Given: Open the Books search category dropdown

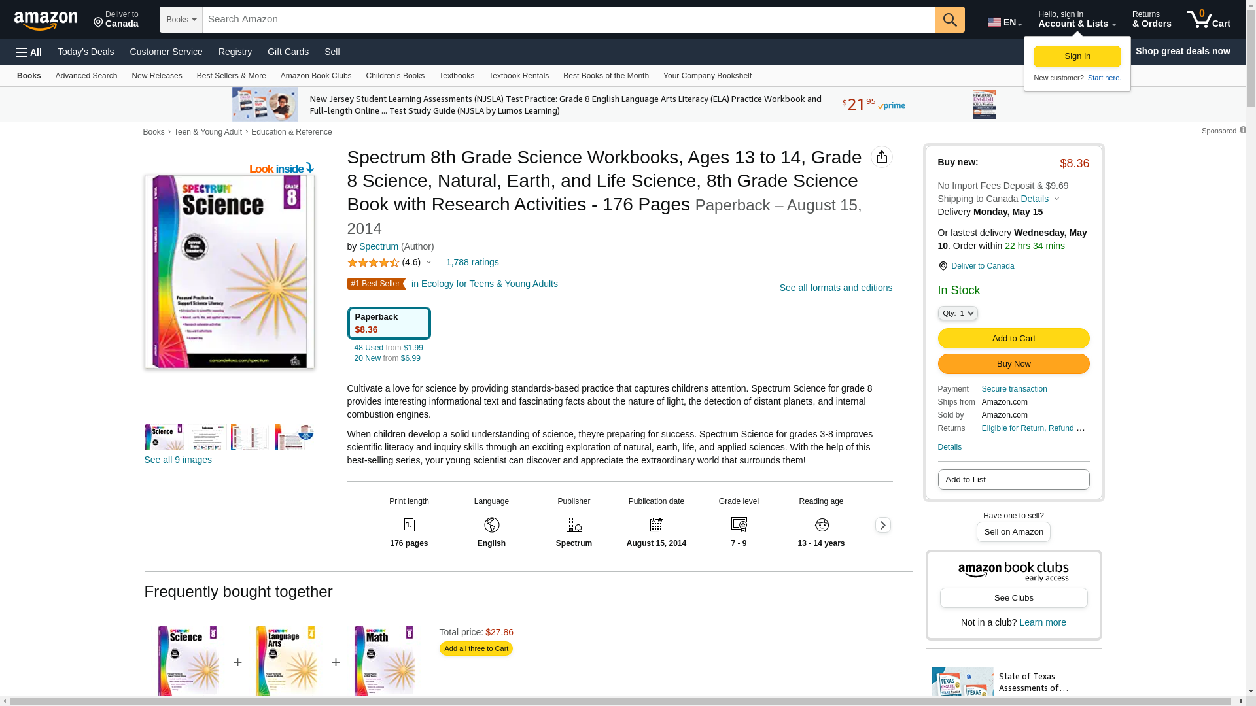Looking at the screenshot, I should pos(181,20).
